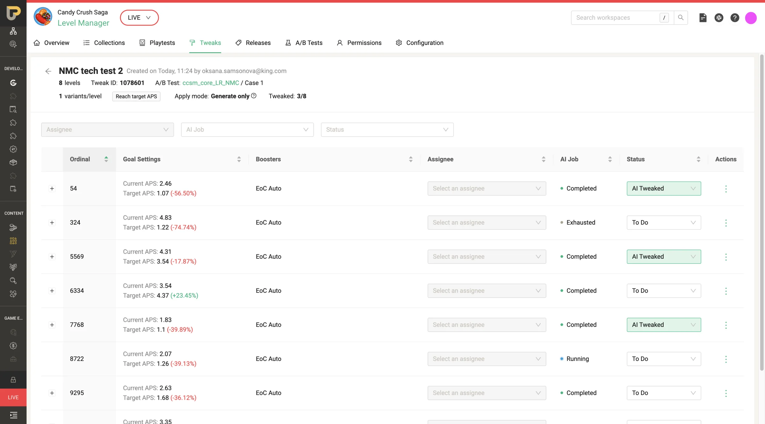Open the Configuration tab
This screenshot has height=424, width=765.
point(419,43)
